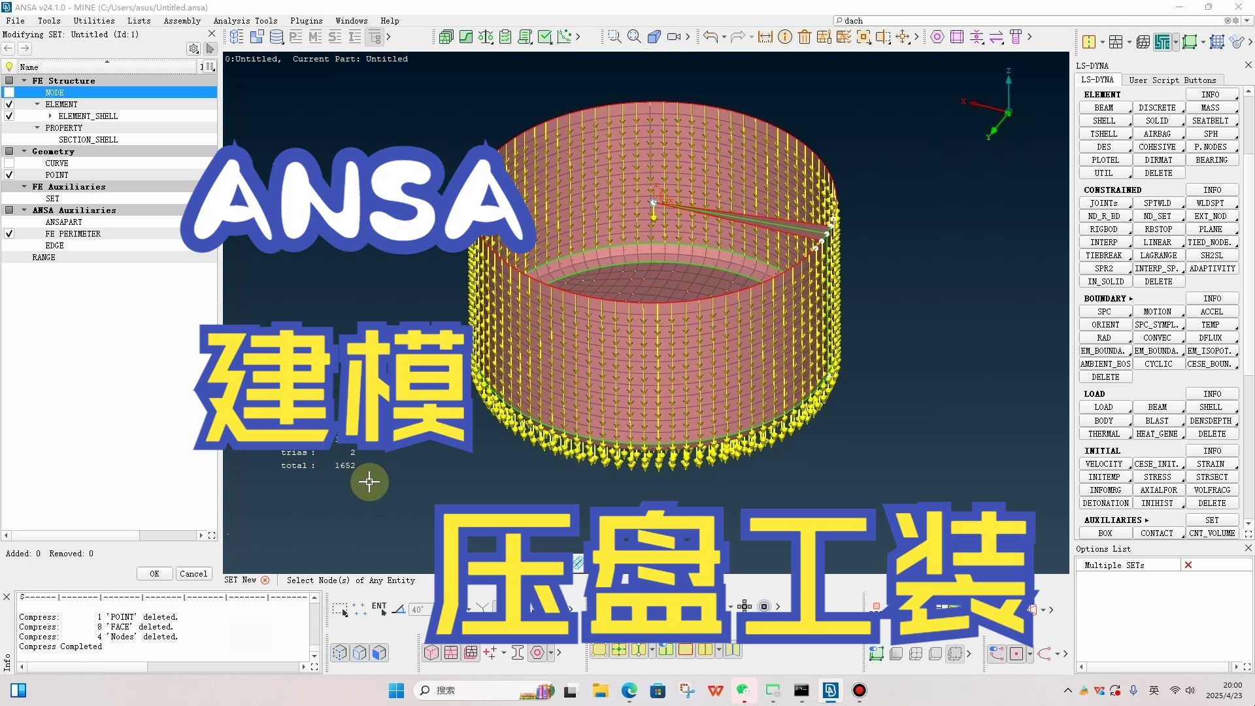The width and height of the screenshot is (1255, 706).
Task: Collapse the Geometry group
Action: click(24, 152)
